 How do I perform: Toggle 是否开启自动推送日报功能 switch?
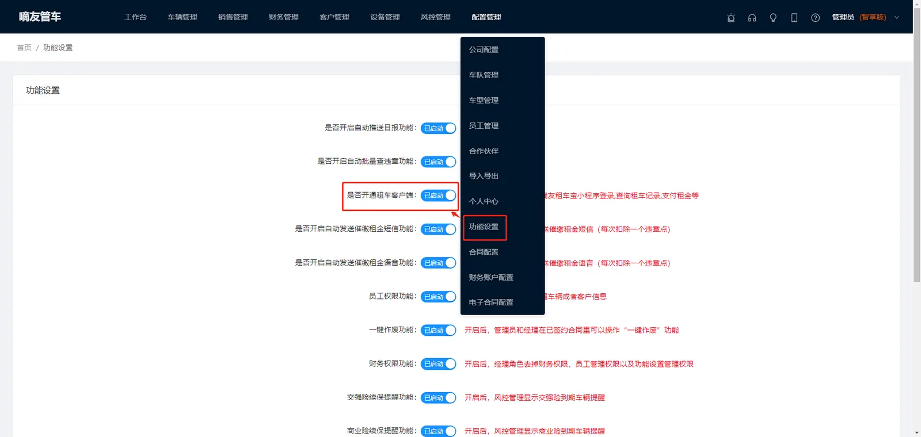pyautogui.click(x=439, y=128)
